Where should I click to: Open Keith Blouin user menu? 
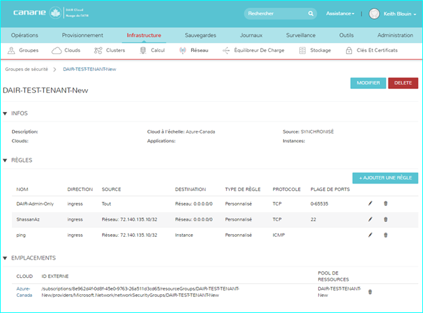point(393,13)
